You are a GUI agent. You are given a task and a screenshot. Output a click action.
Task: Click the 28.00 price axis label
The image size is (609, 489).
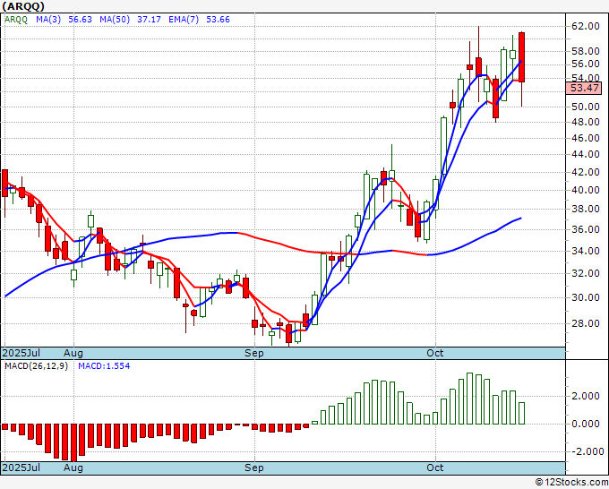586,323
